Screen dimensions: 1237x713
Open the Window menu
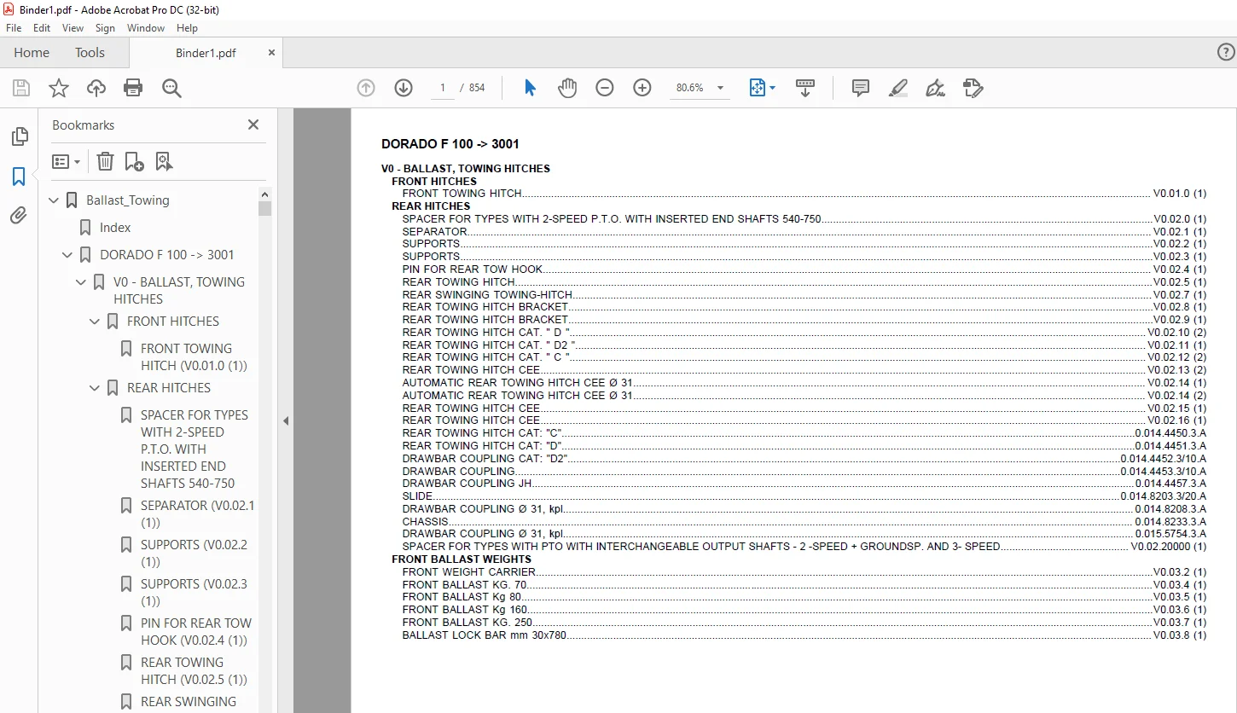pyautogui.click(x=146, y=28)
